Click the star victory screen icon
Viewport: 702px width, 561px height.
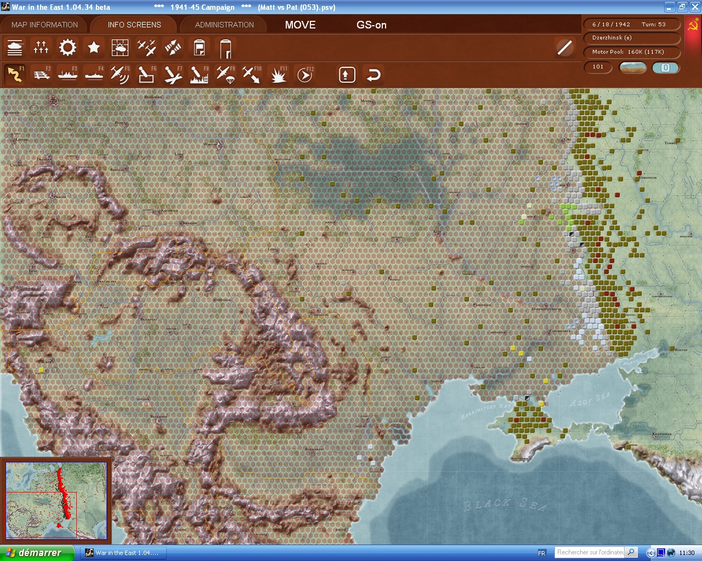coord(94,48)
